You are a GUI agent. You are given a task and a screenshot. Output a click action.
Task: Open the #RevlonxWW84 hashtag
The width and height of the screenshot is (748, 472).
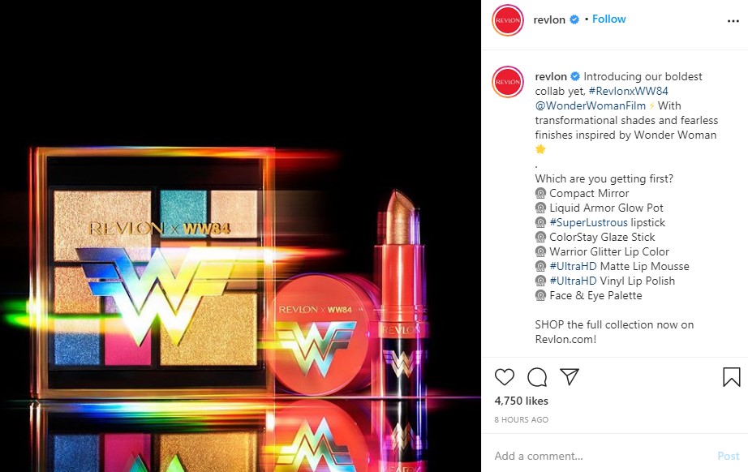628,91
